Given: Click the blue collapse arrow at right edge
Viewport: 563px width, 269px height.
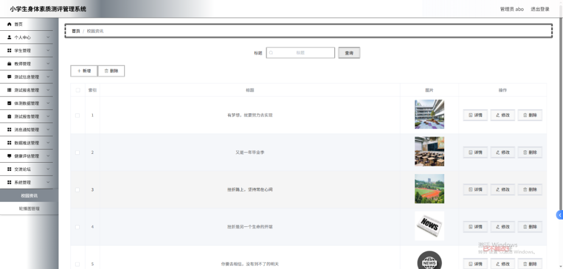Looking at the screenshot, I should (559, 215).
